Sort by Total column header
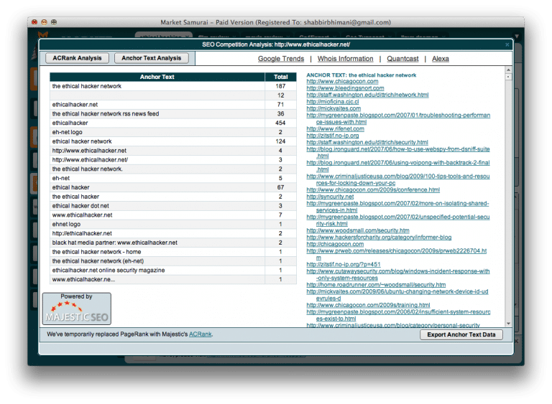Screen dimensions: 552x404 pyautogui.click(x=280, y=77)
